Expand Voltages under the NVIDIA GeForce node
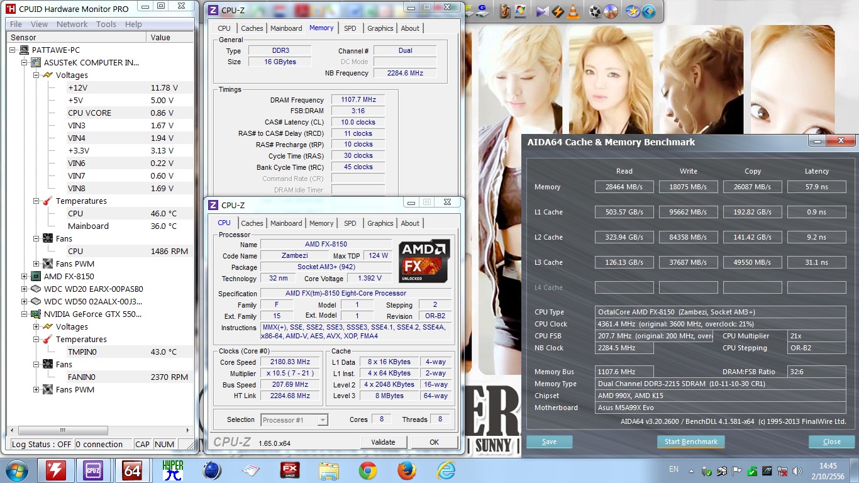 (x=36, y=326)
